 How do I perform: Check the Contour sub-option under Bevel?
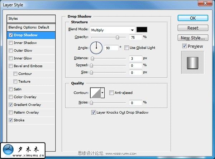point(15,74)
